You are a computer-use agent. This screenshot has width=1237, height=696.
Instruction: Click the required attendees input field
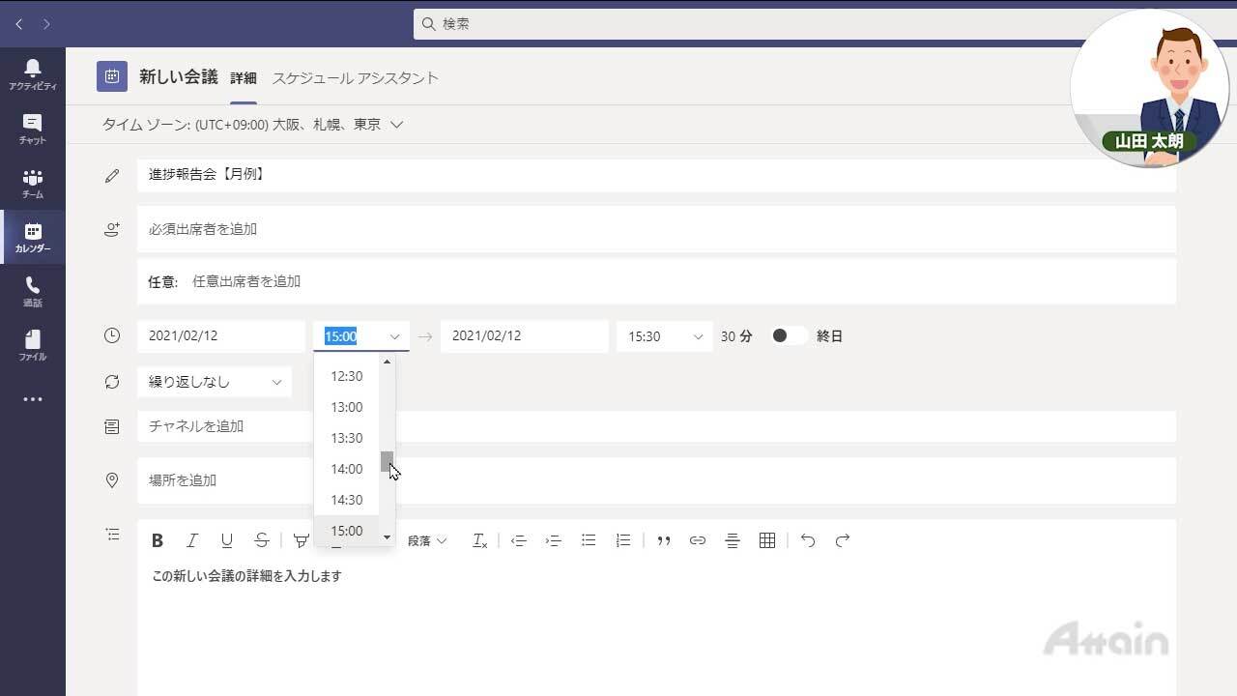(x=655, y=229)
